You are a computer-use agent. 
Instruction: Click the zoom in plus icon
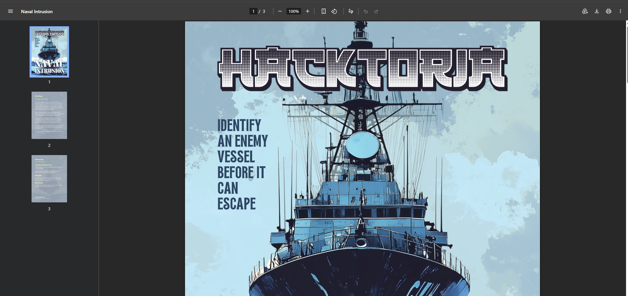point(308,11)
